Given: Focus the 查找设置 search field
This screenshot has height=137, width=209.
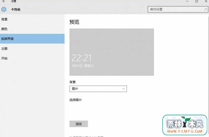Looking at the screenshot, I should pos(178,9).
